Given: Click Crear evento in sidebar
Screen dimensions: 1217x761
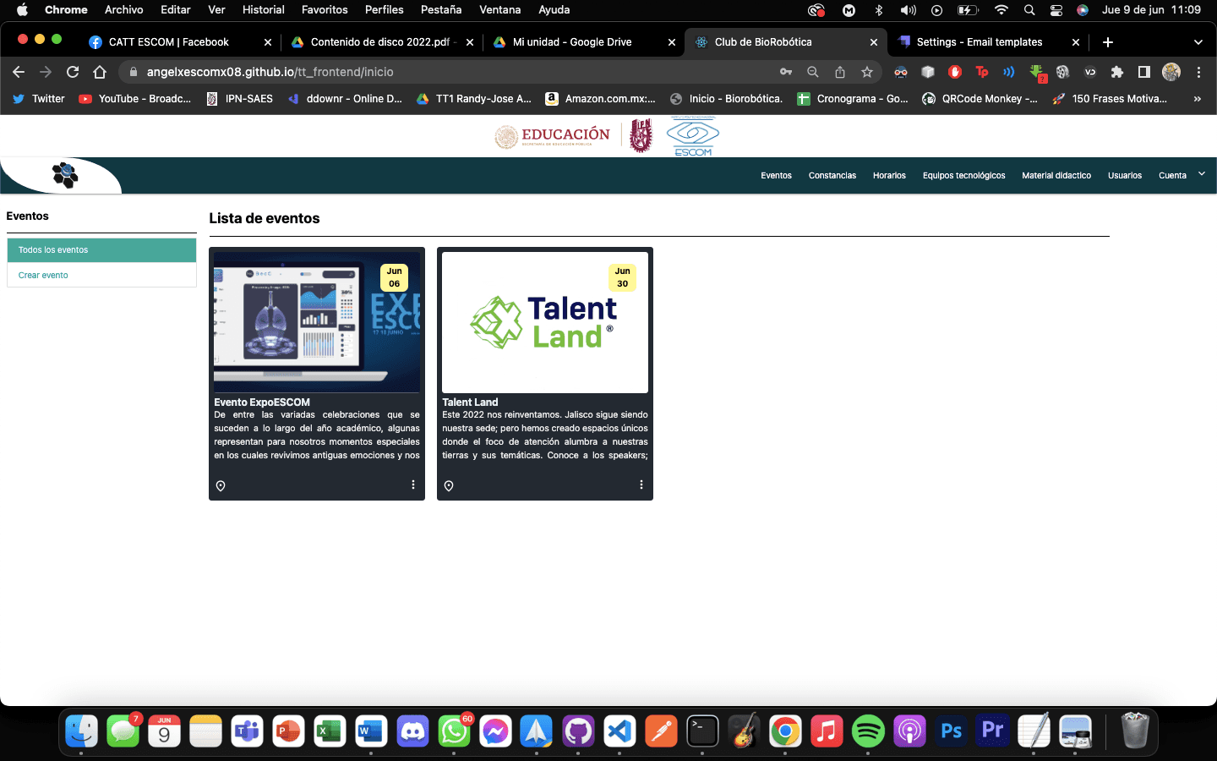Looking at the screenshot, I should 101,275.
